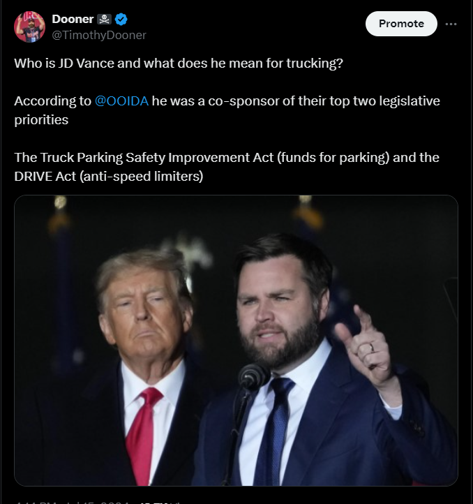Open the @TimothyDooner handle link
Screen dimensions: 473x504
pos(99,35)
